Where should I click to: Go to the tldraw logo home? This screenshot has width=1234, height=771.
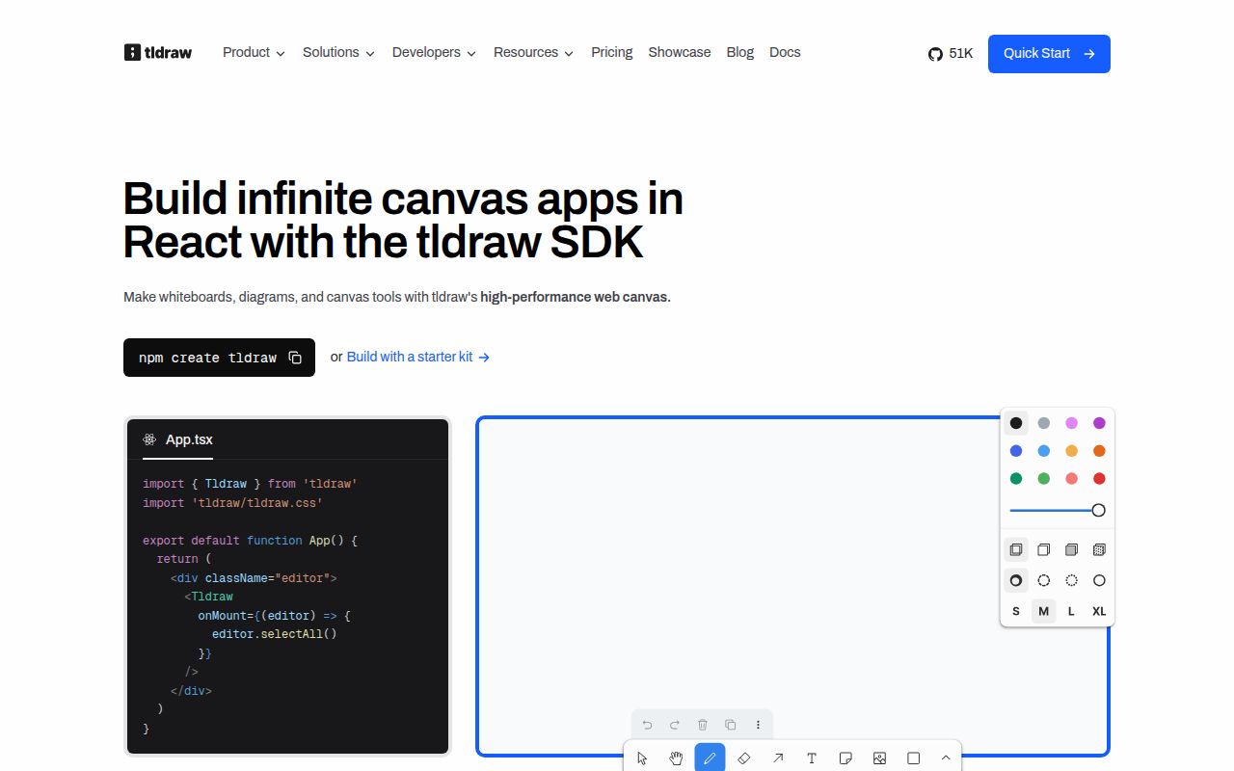point(158,52)
